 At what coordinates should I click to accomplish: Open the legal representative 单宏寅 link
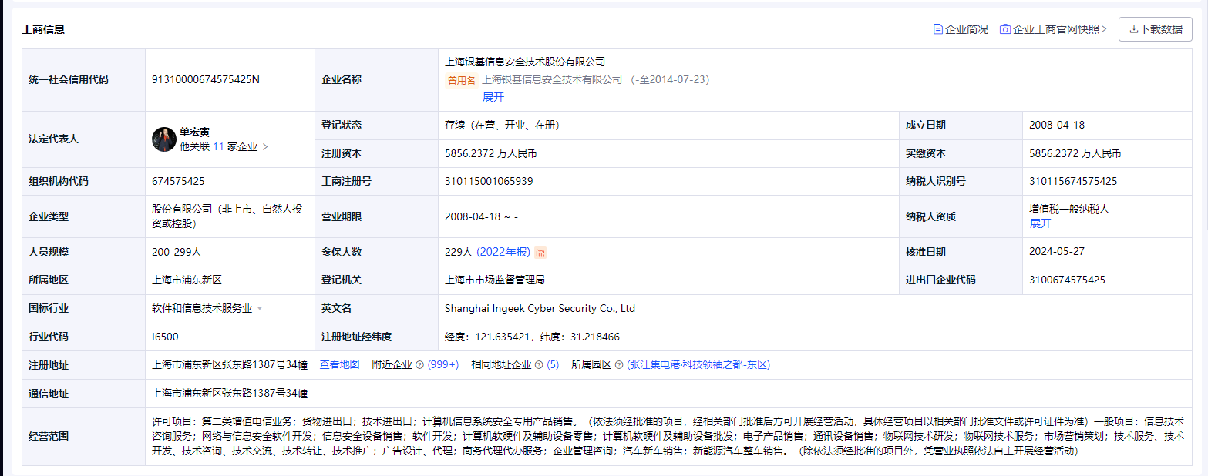194,132
